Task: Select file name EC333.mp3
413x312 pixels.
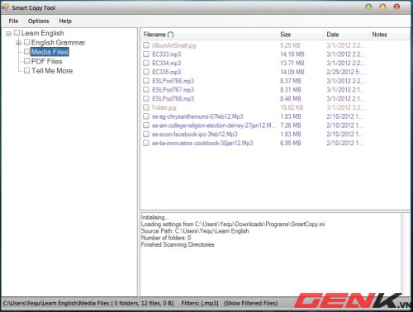Action: tap(166, 54)
